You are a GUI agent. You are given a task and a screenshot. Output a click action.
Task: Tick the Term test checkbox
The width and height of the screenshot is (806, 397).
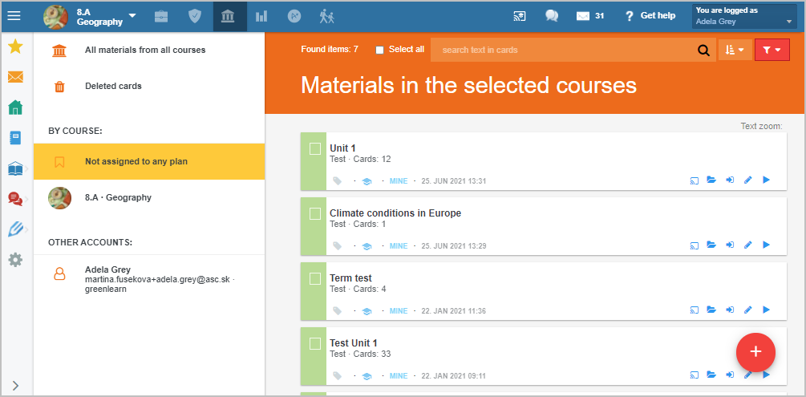click(x=315, y=279)
